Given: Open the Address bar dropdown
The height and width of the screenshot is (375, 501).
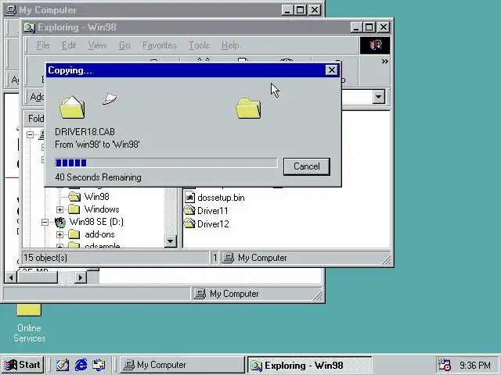Looking at the screenshot, I should tap(379, 97).
